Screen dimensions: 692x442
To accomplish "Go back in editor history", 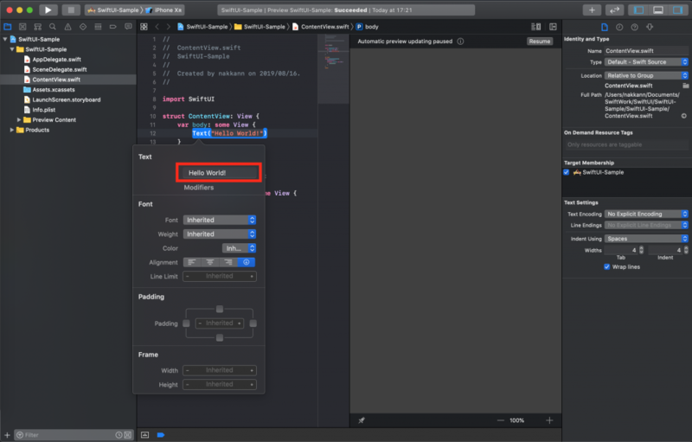I will 157,27.
